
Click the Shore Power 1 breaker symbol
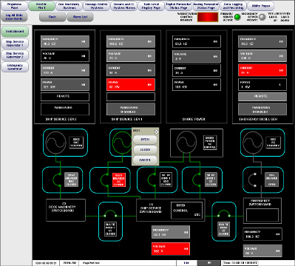click(x=152, y=180)
